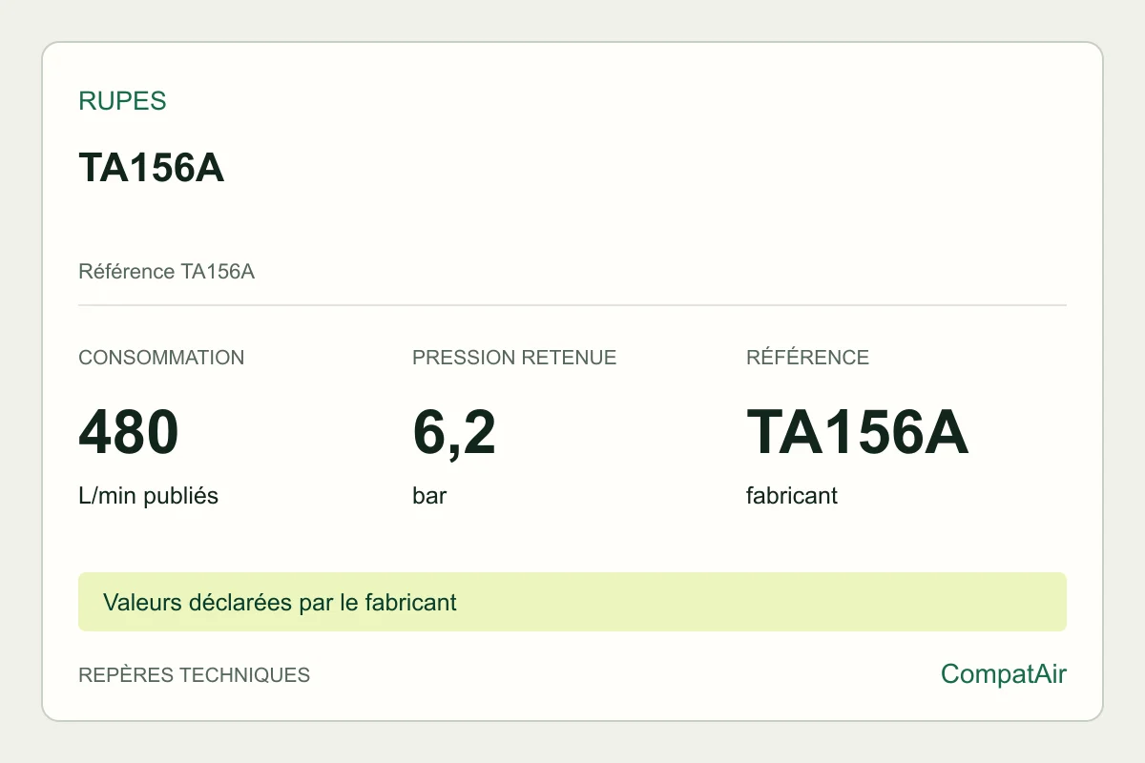Click the RUPES brand label
1145x763 pixels.
pos(122,101)
